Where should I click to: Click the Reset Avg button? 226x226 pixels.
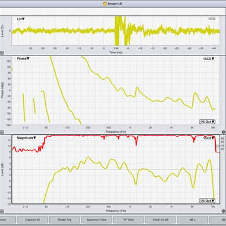point(64,220)
